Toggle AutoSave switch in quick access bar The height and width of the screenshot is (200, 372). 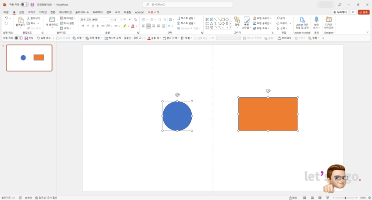[x=18, y=38]
